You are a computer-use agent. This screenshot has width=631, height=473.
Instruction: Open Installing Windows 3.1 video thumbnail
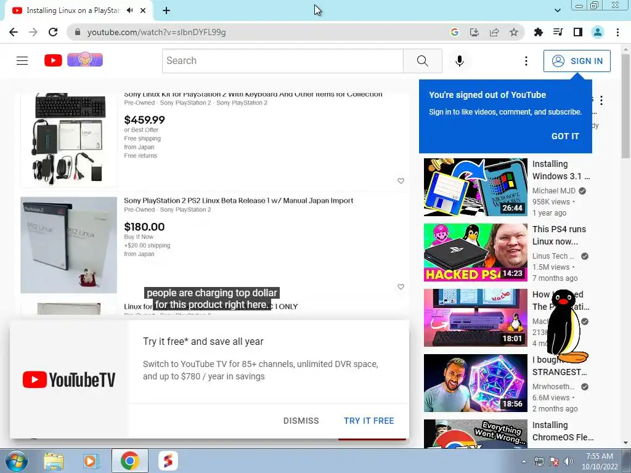[x=475, y=187]
